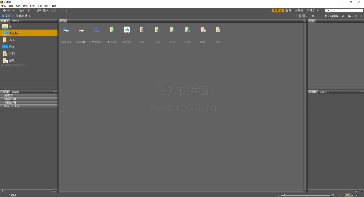
Task: Switch to the 文件夹 tab
Action: coord(16,21)
